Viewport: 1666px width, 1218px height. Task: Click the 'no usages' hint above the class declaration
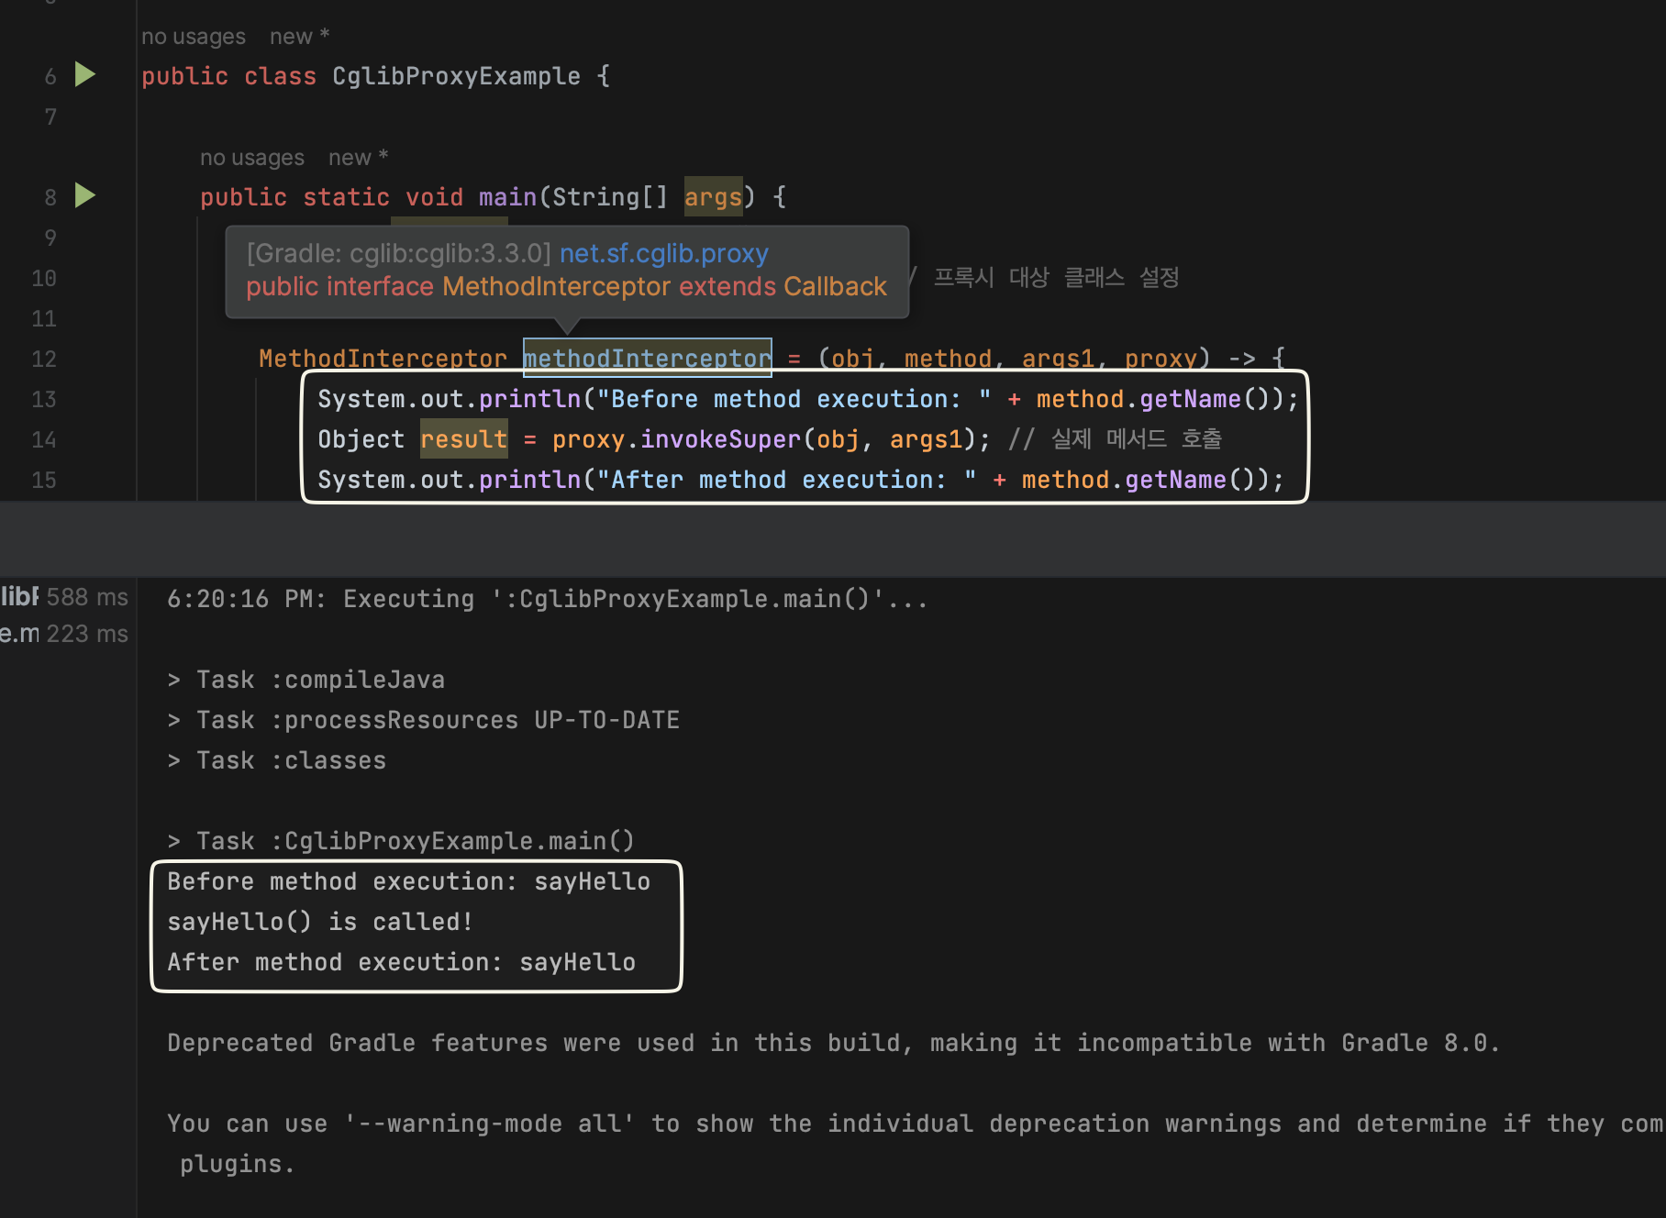point(194,37)
